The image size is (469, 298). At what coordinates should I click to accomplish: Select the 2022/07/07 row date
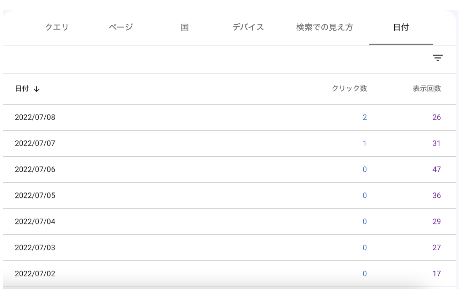35,143
